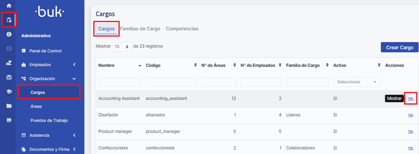Click the clock icon in left rail

(x=9, y=48)
